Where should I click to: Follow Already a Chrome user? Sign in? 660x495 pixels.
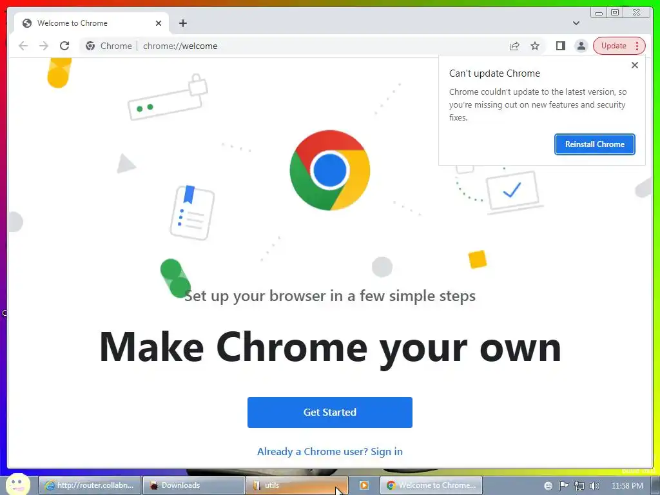330,452
